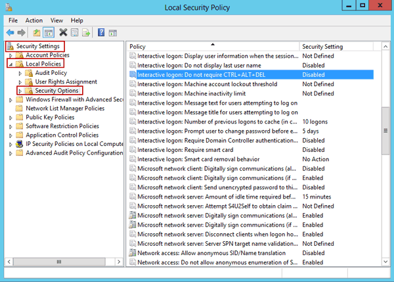The height and width of the screenshot is (282, 394).
Task: Click the tree pane horizontal scrollbar thumb
Action: [x=59, y=262]
